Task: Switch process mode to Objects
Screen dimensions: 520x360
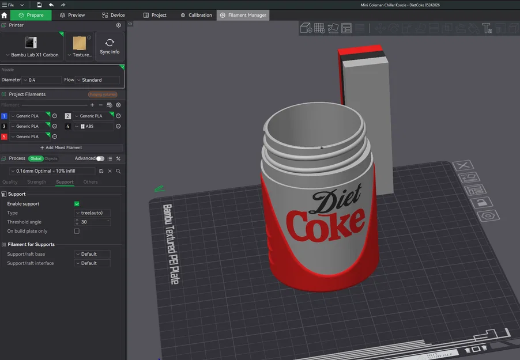Action: click(x=51, y=158)
